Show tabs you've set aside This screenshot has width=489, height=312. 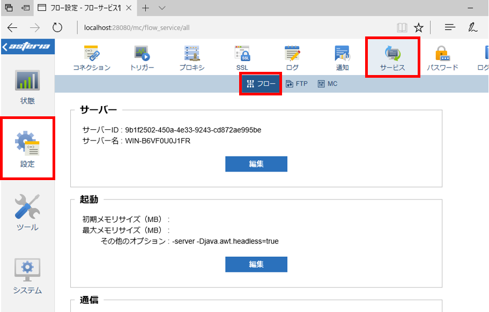9,8
